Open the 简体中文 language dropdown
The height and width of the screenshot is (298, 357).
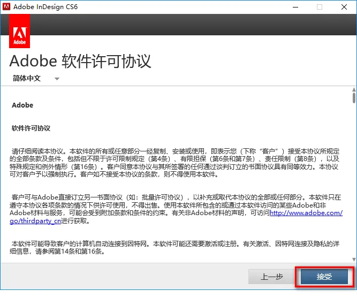pyautogui.click(x=36, y=78)
